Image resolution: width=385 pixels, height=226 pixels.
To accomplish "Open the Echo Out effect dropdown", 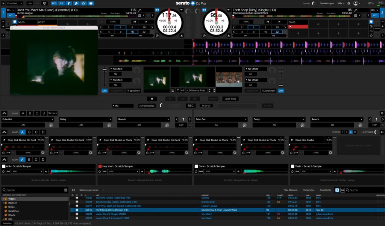I will (x=28, y=119).
